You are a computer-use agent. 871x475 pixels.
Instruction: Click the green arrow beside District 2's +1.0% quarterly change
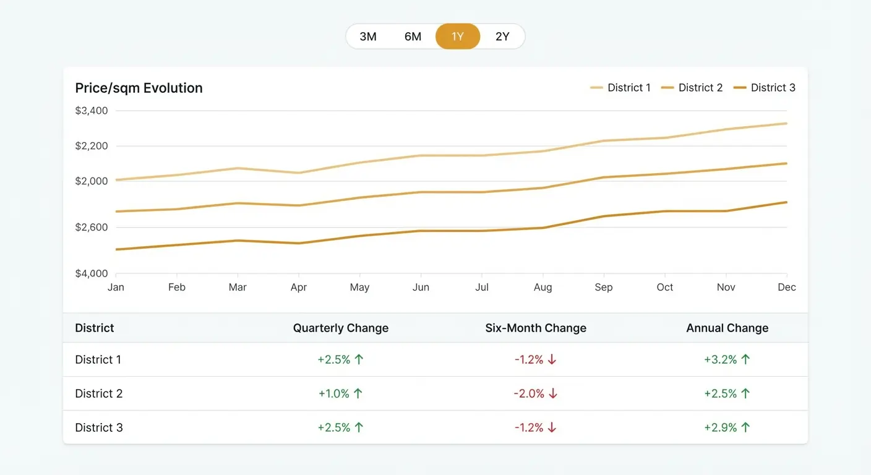[x=360, y=393]
